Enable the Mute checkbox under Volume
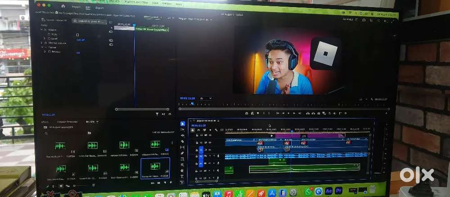Image resolution: width=450 pixels, height=197 pixels. (x=77, y=35)
